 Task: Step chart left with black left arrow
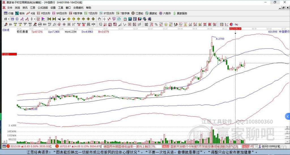click(x=59, y=19)
